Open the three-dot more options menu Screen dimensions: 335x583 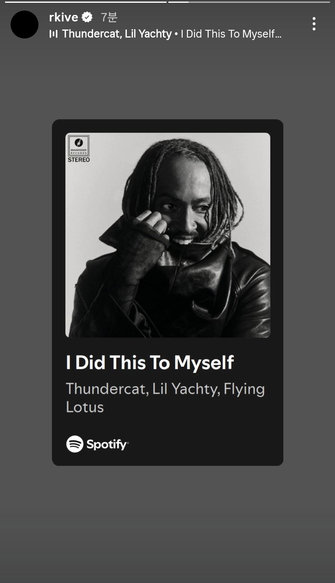pos(314,24)
